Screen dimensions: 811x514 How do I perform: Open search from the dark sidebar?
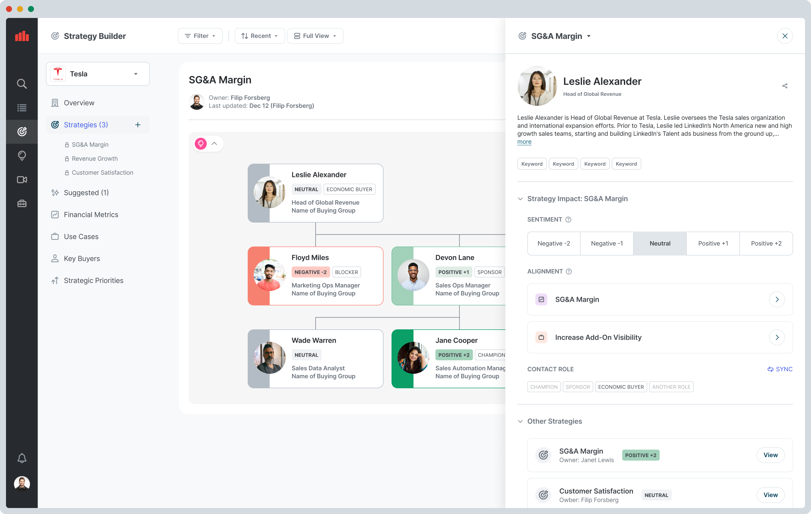click(x=22, y=84)
